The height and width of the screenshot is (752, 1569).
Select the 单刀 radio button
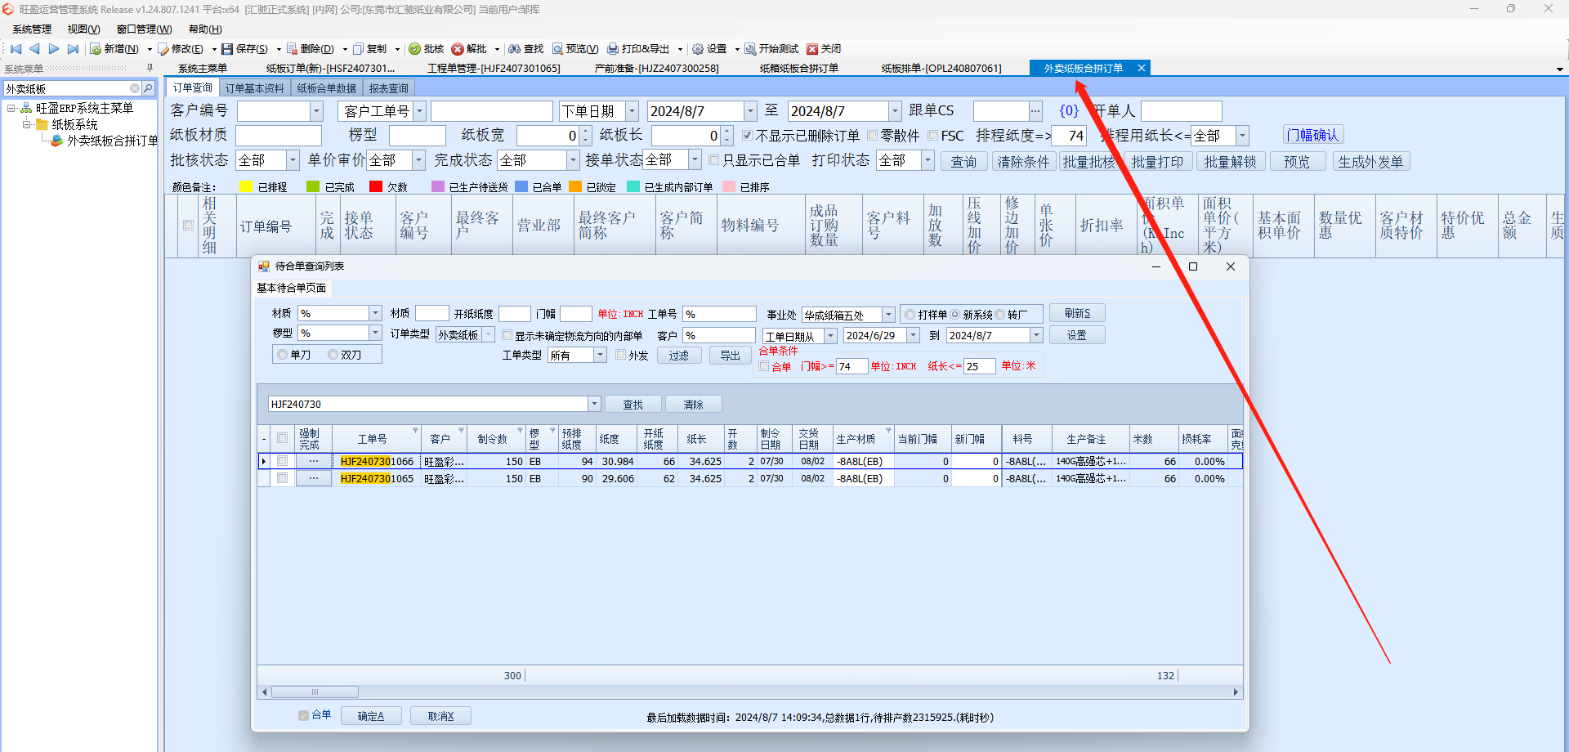pyautogui.click(x=282, y=355)
